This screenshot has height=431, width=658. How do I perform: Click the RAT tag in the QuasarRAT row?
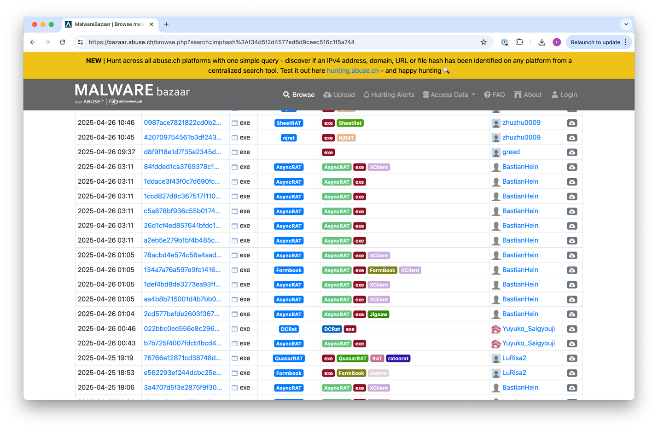tap(377, 358)
